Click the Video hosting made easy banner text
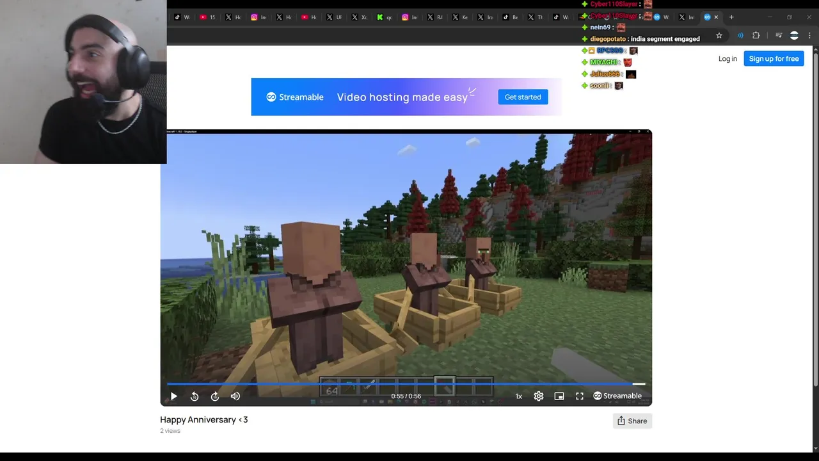Screen dimensions: 819x461 (x=402, y=97)
